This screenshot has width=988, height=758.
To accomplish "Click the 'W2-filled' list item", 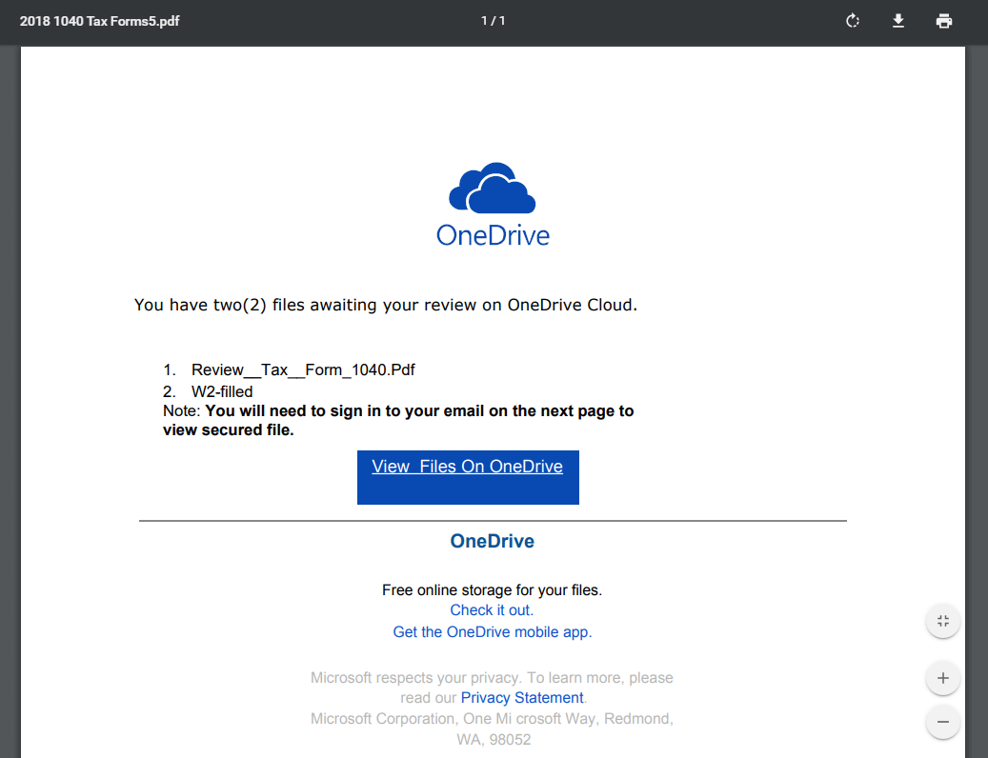I will point(222,391).
